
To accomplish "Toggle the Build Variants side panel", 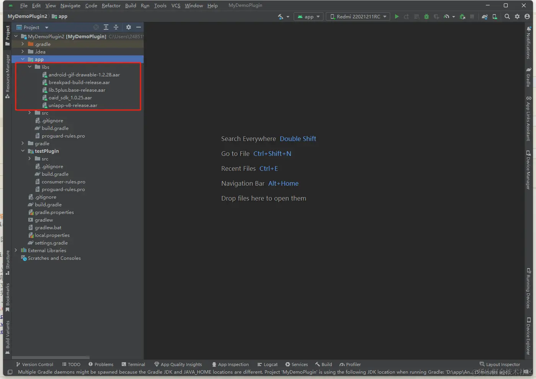I will (x=7, y=337).
